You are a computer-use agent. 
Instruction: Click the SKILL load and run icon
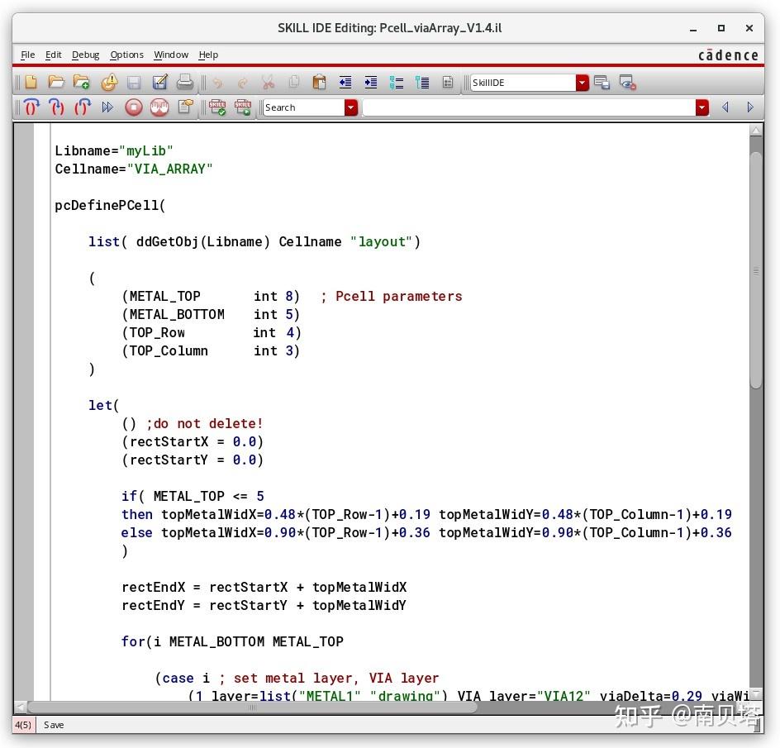pyautogui.click(x=243, y=107)
